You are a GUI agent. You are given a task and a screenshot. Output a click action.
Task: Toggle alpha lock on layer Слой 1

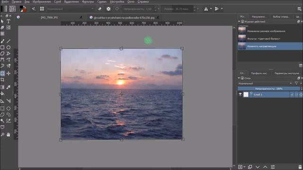point(301,94)
